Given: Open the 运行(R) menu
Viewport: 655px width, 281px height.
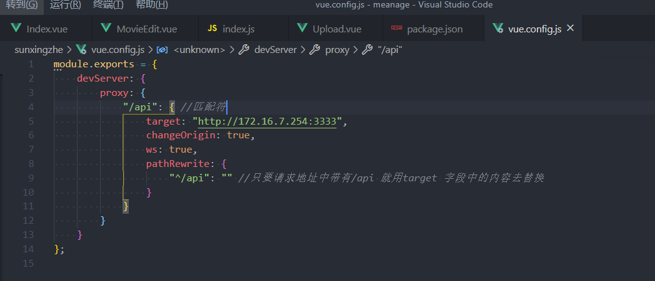Looking at the screenshot, I should point(66,5).
